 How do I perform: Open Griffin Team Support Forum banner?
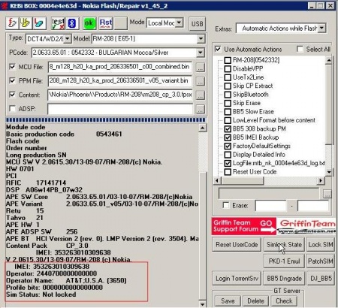pyautogui.click(x=273, y=226)
